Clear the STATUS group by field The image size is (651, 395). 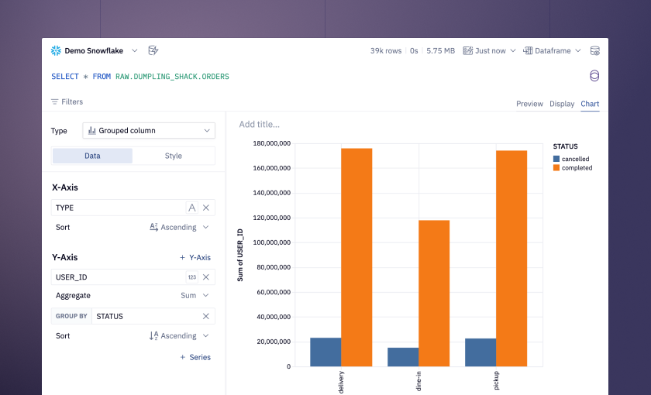[x=206, y=316]
